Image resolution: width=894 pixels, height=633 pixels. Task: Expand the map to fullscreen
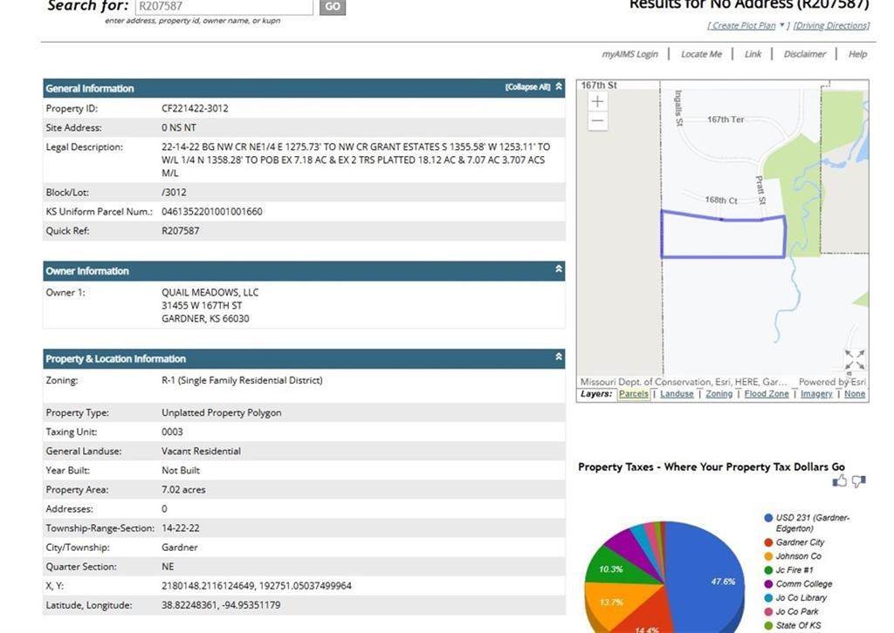point(855,359)
